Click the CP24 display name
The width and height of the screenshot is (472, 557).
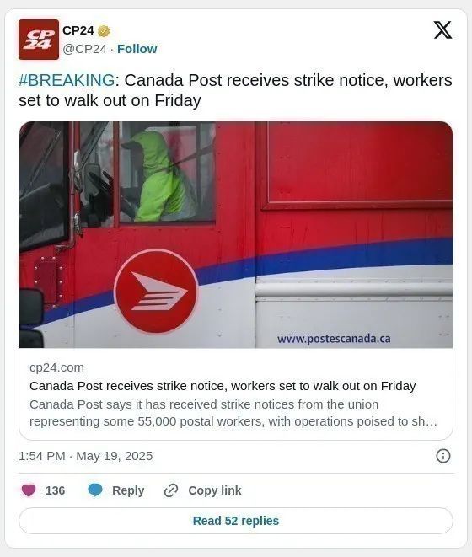pos(78,31)
